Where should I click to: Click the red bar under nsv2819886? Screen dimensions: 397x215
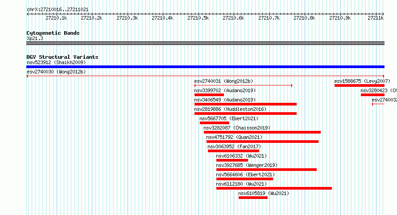tap(245, 114)
